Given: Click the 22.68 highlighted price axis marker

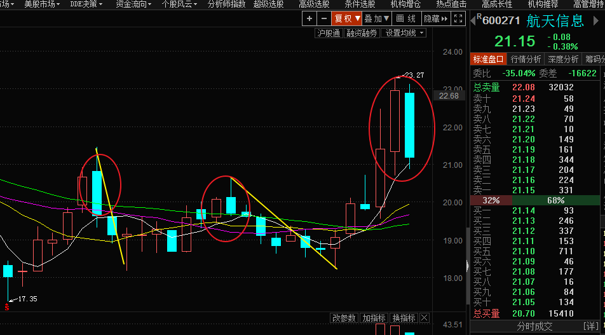Looking at the screenshot, I should [449, 96].
